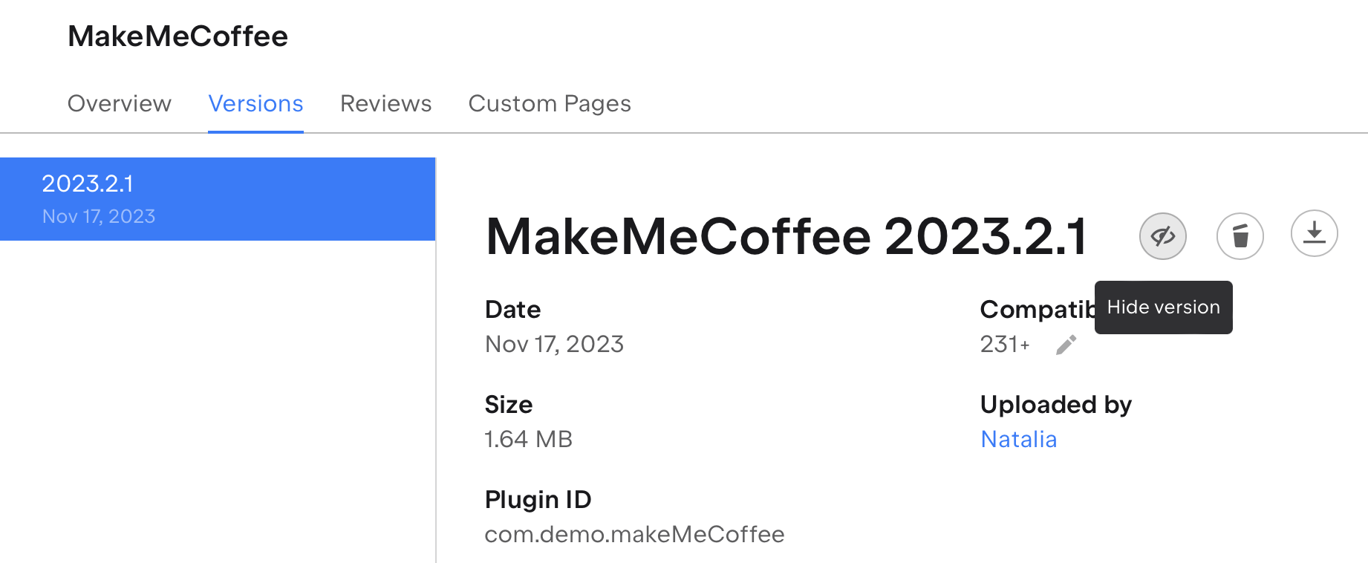Image resolution: width=1368 pixels, height=563 pixels.
Task: Click the 231+ compatibility value
Action: (1005, 344)
